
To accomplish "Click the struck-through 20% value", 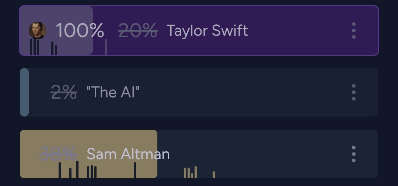I will (138, 31).
